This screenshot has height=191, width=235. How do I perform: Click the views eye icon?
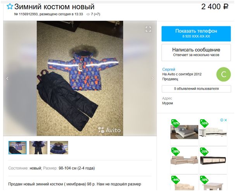point(88,14)
